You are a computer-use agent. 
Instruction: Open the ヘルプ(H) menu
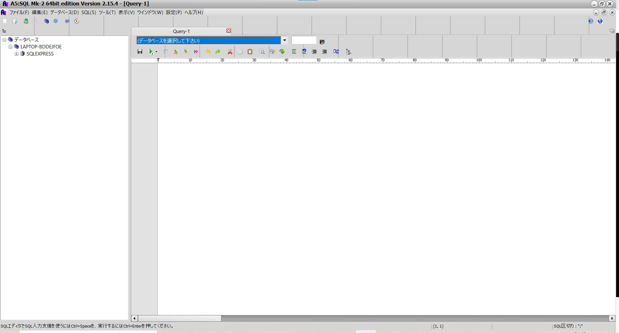[193, 12]
